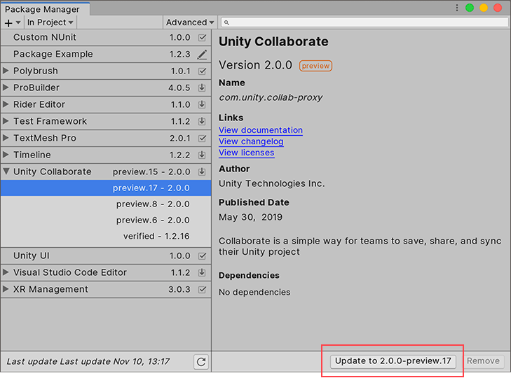This screenshot has height=385, width=511.
Task: Expand the Test Framework package versions
Action: pos(6,121)
